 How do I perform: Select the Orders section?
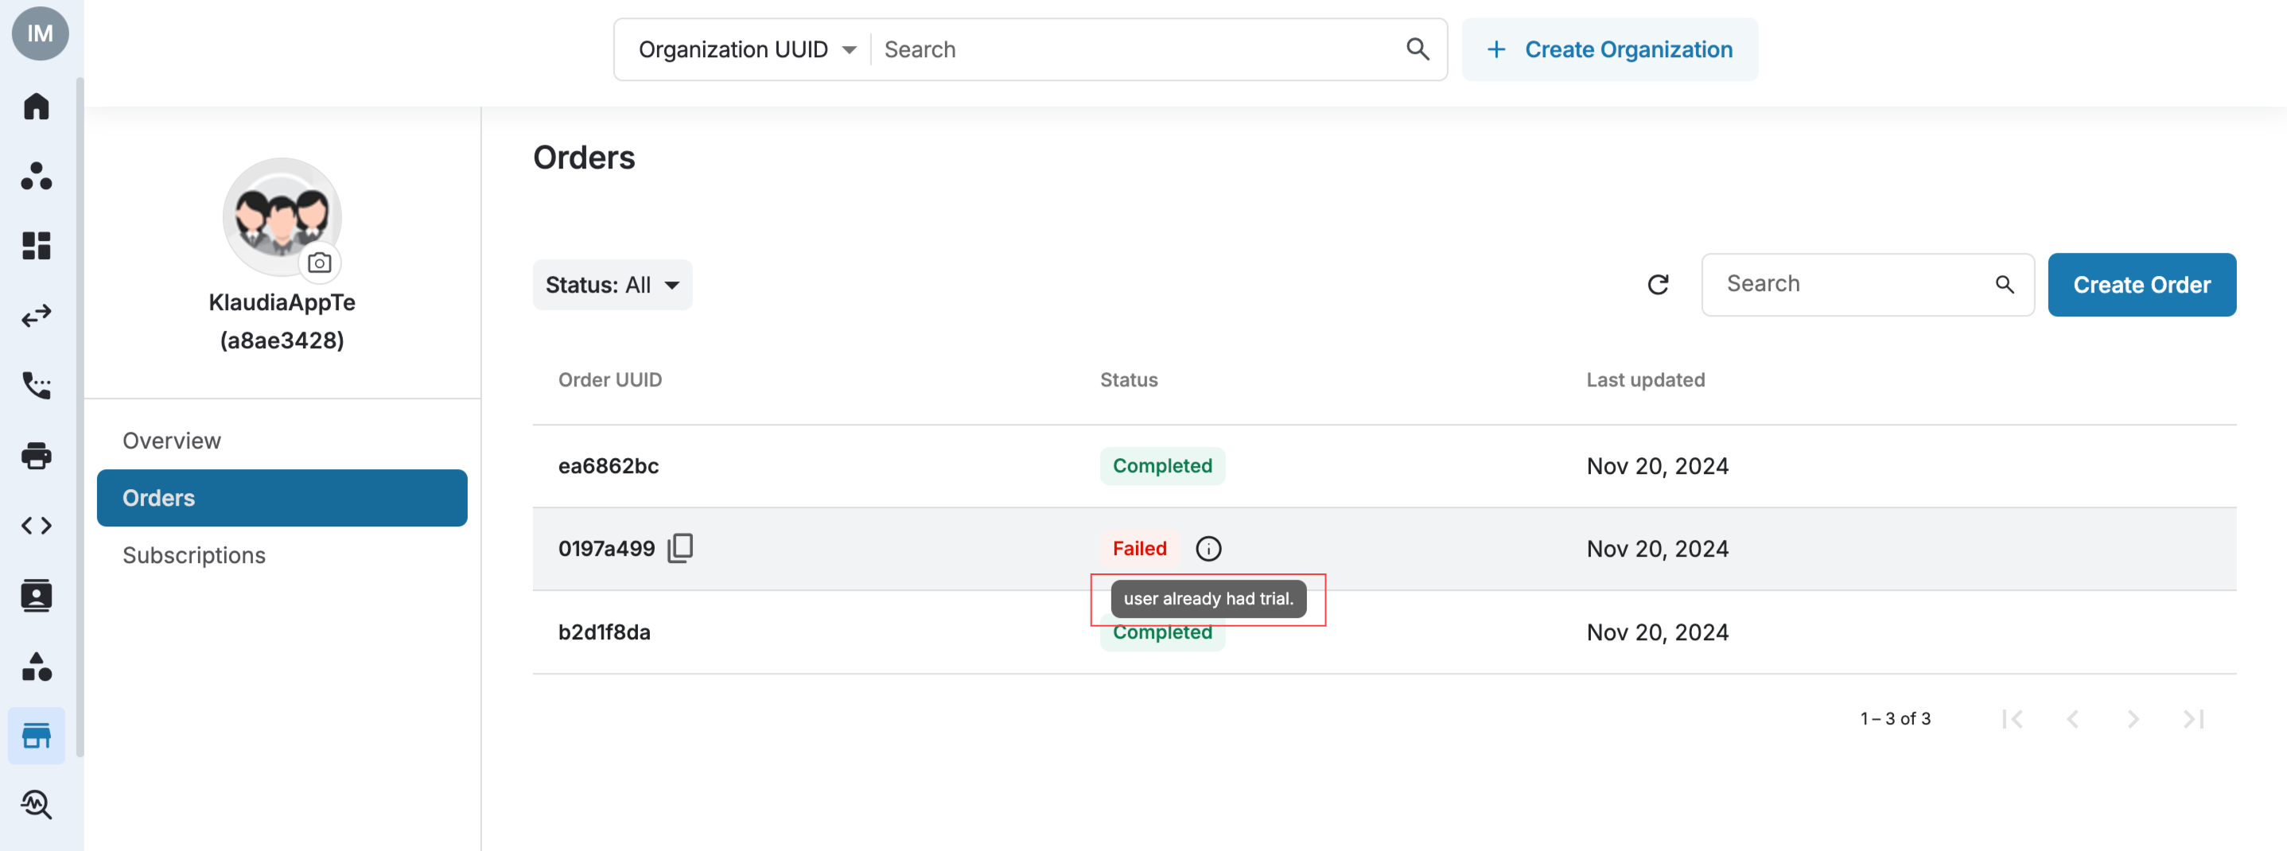pos(282,498)
